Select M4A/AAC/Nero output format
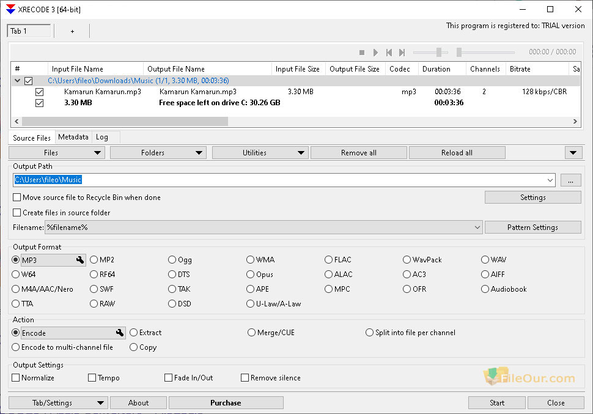The height and width of the screenshot is (414, 593). (x=15, y=289)
